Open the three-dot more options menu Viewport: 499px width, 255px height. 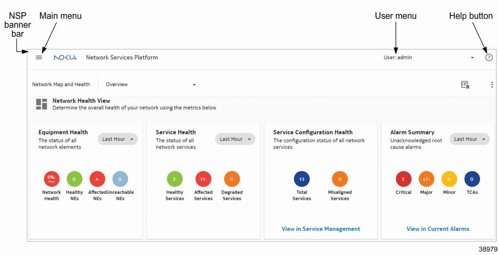492,85
